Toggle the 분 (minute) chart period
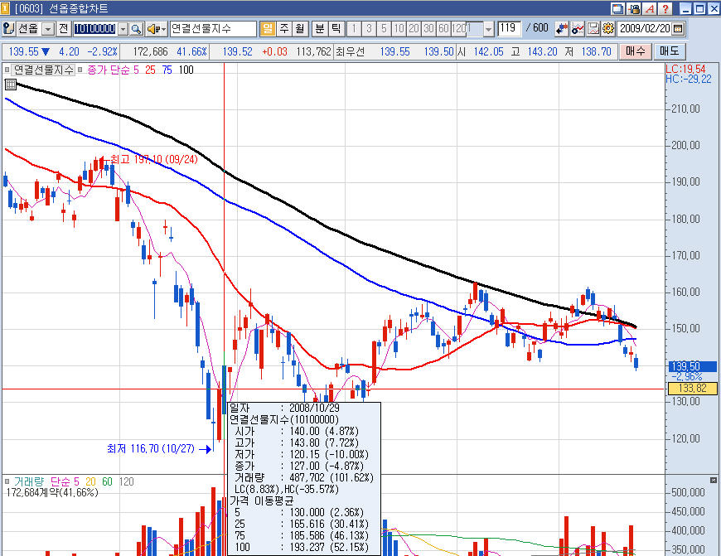The width and height of the screenshot is (721, 556). pyautogui.click(x=320, y=29)
